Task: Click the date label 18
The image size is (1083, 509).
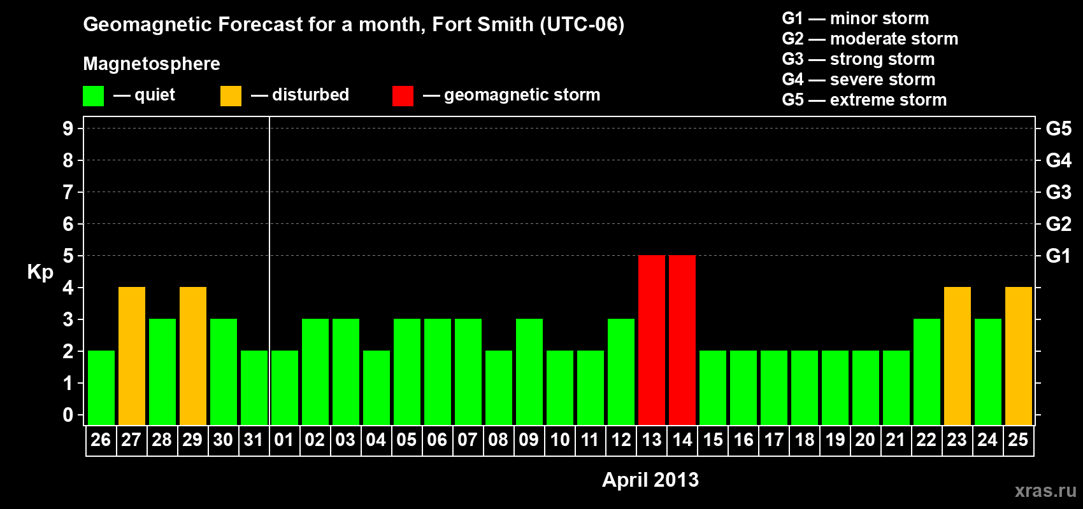Action: (x=805, y=440)
